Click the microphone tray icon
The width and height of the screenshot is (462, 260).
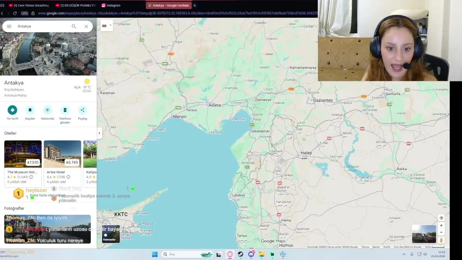coord(412,254)
